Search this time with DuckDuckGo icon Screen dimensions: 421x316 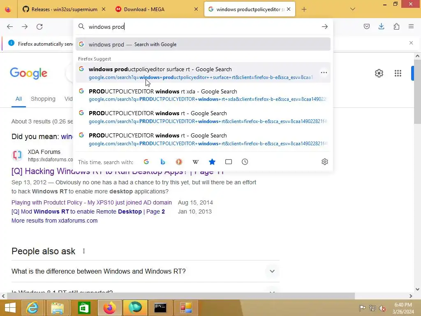pos(179,162)
